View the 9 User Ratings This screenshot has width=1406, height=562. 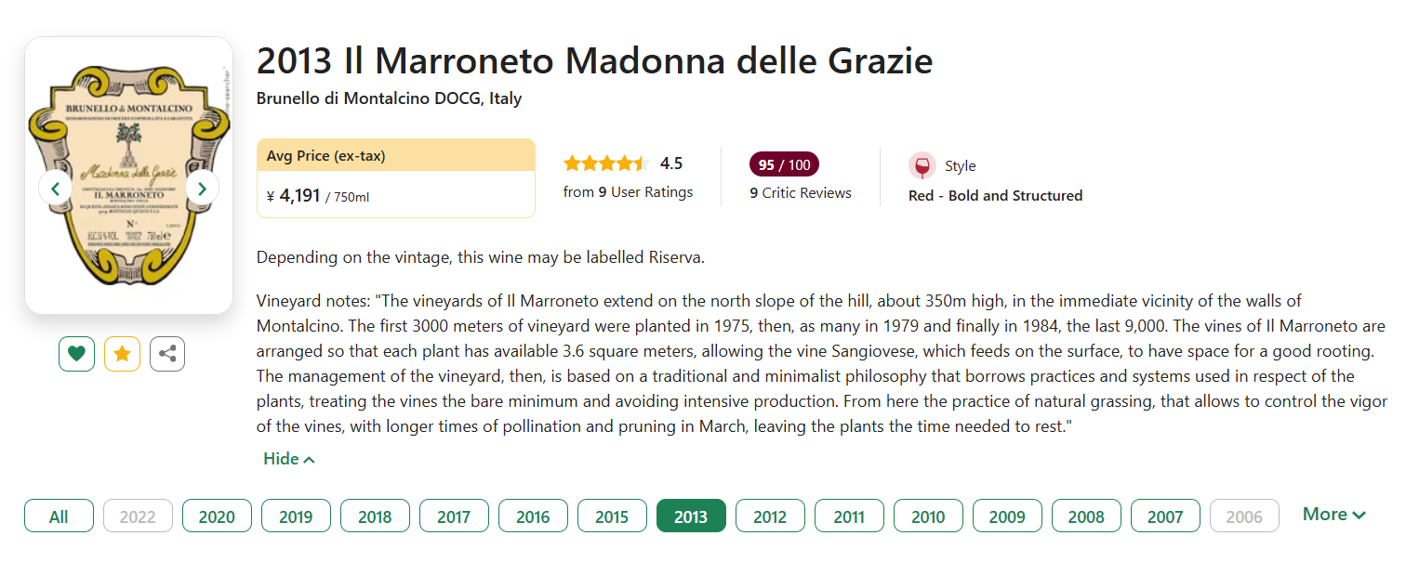[x=628, y=192]
